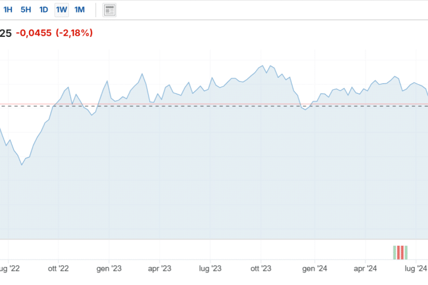The width and height of the screenshot is (428, 285).
Task: Click the last green volume bar
Action: point(407,252)
